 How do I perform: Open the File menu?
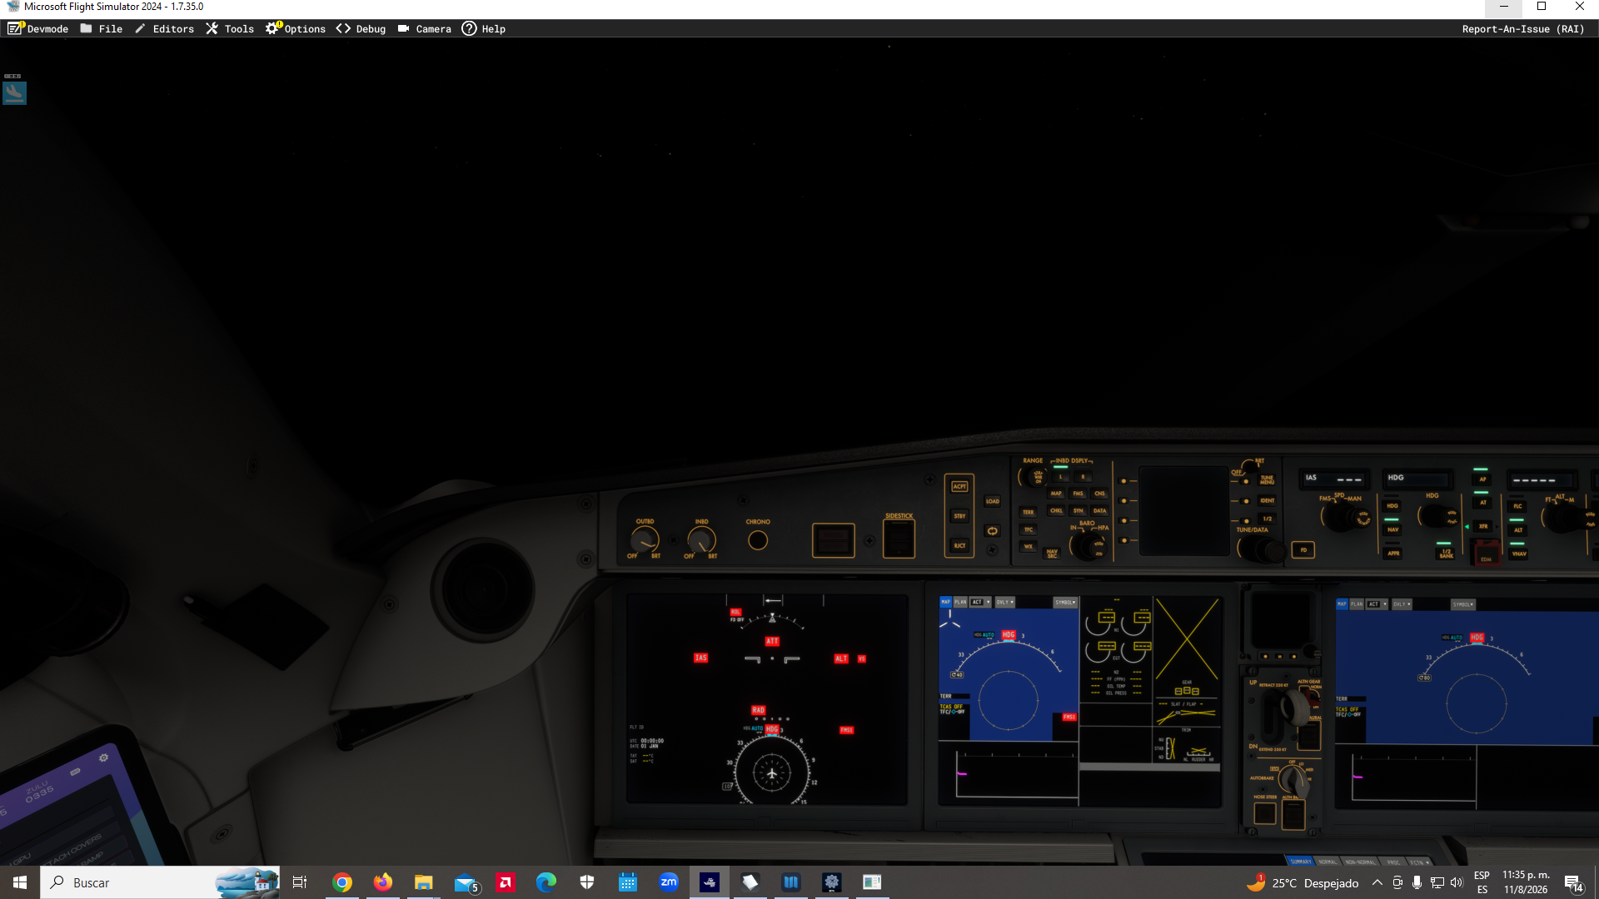(102, 28)
